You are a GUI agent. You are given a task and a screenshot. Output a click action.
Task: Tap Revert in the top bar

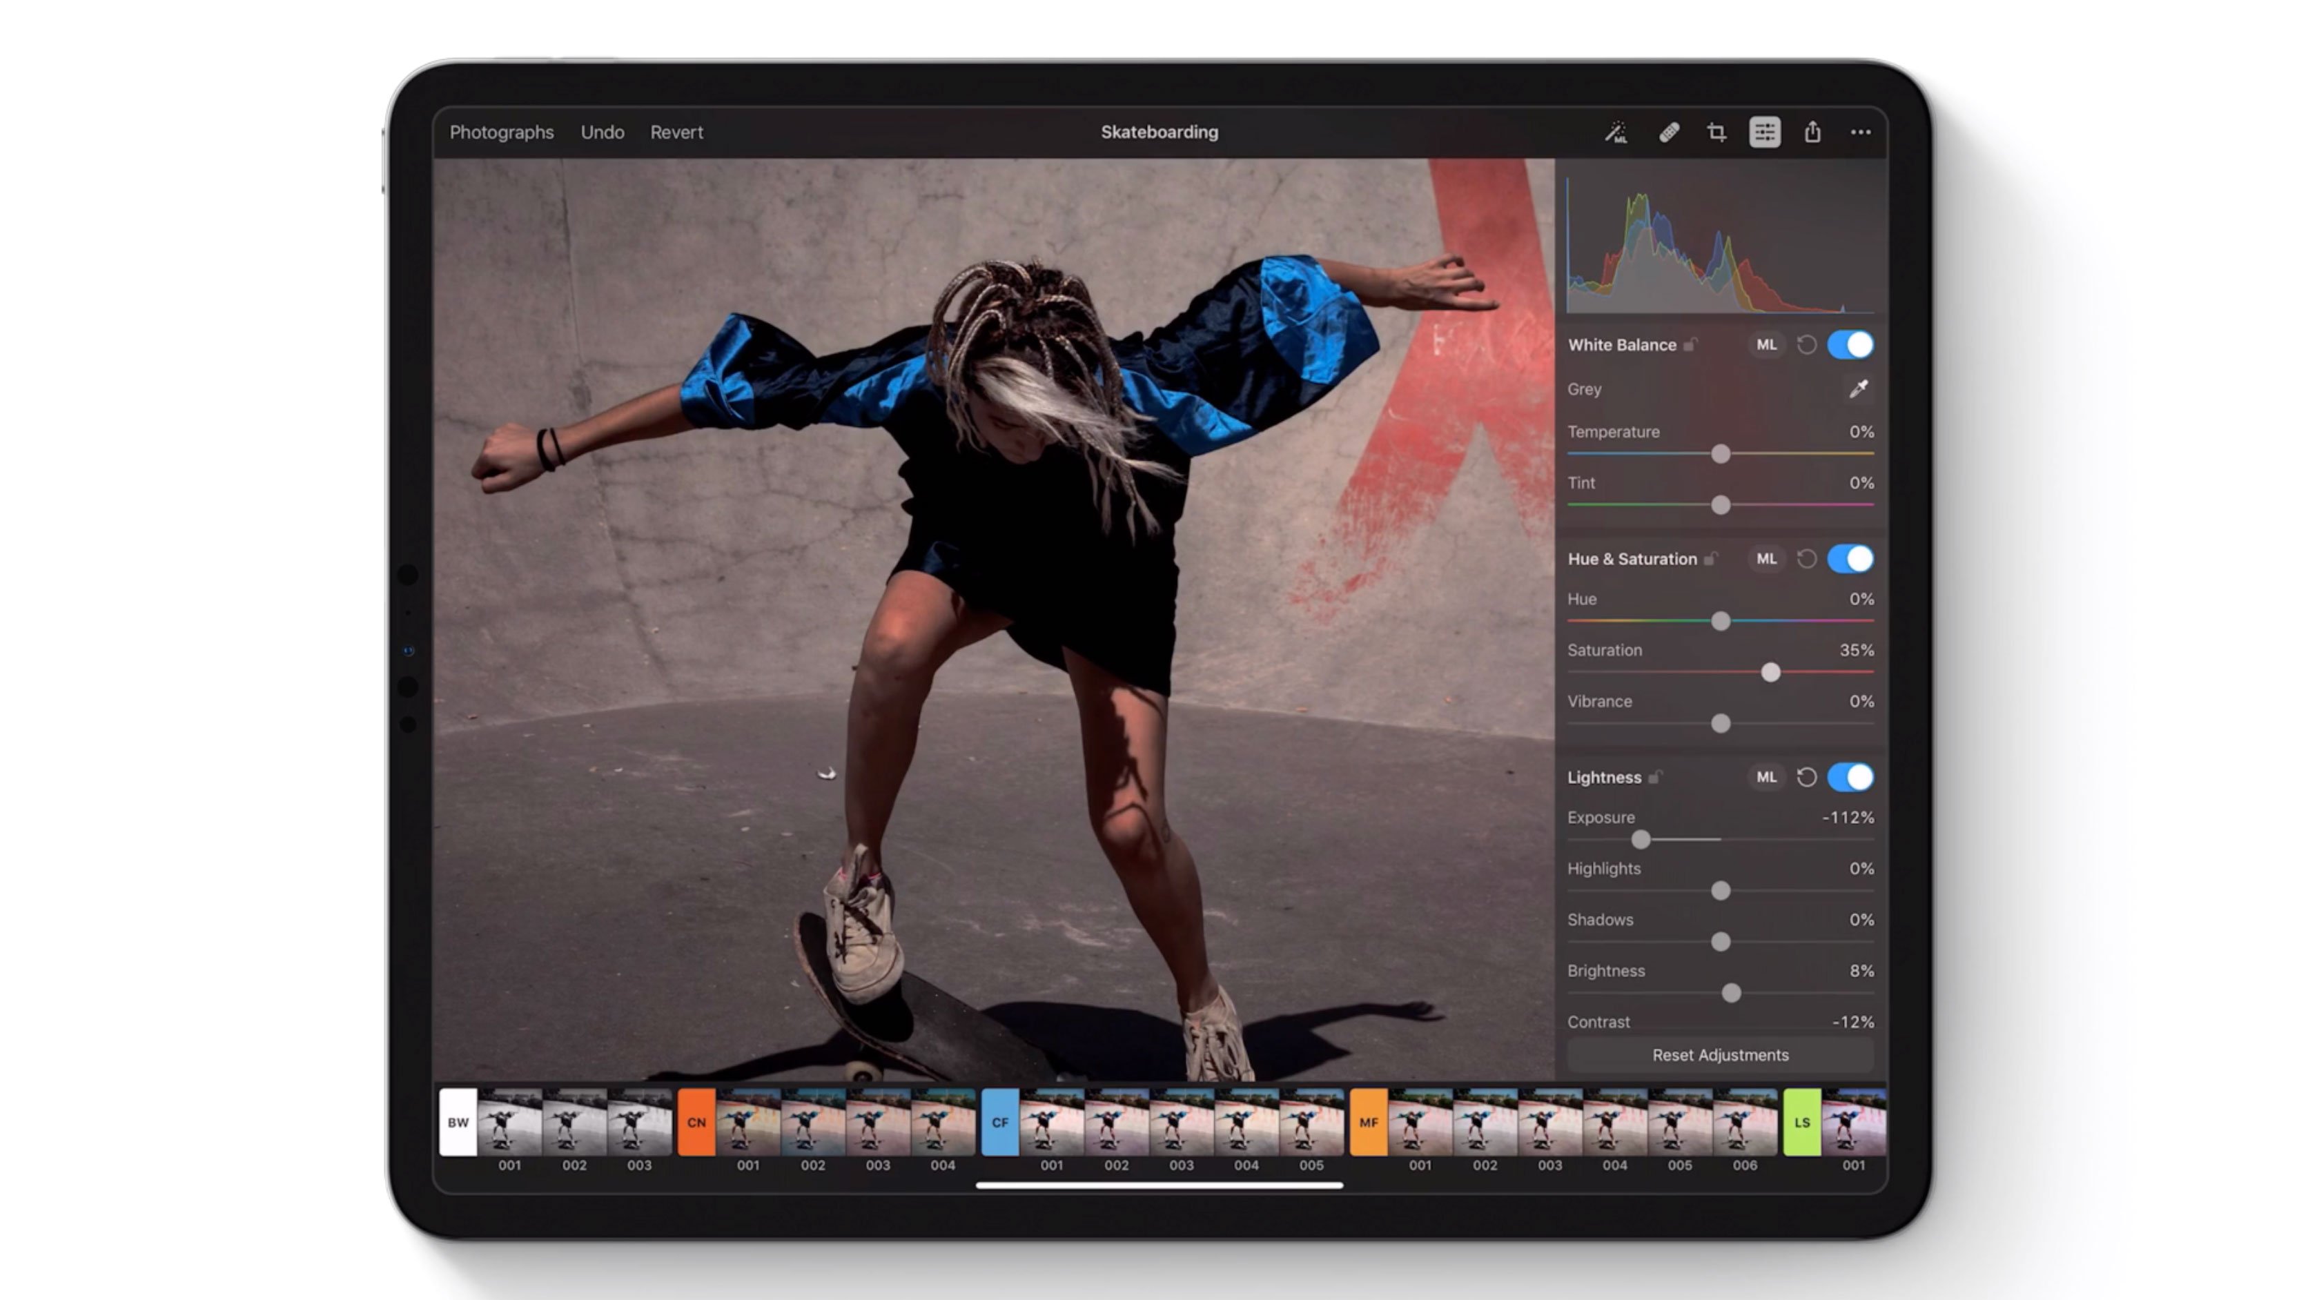(x=676, y=132)
